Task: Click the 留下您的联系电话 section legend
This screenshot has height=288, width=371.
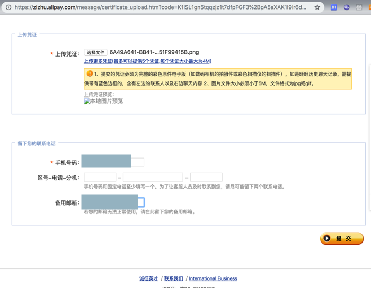Action: coord(37,143)
